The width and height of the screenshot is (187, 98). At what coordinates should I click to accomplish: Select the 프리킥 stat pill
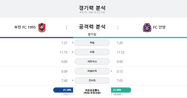pos(92,81)
